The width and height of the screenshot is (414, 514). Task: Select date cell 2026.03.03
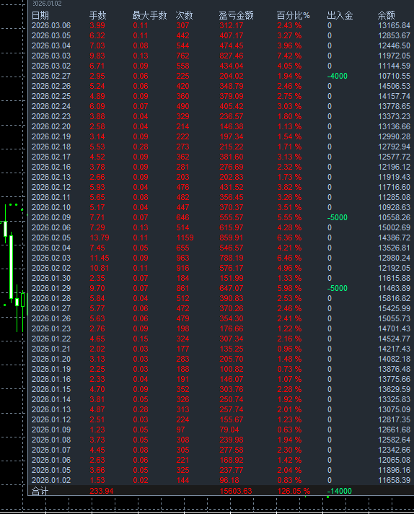click(x=51, y=56)
